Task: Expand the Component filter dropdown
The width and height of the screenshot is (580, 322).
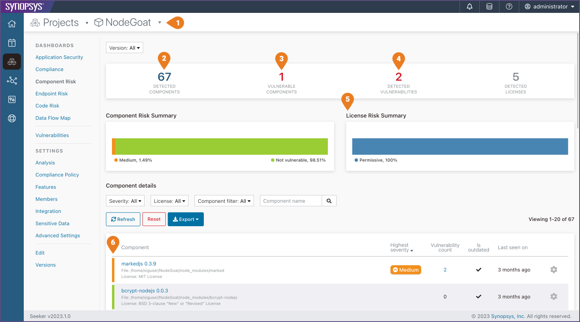Action: pyautogui.click(x=224, y=201)
